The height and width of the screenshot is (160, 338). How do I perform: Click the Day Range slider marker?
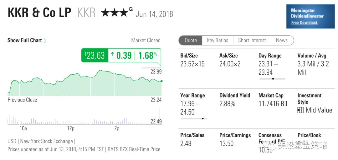[x=273, y=79]
